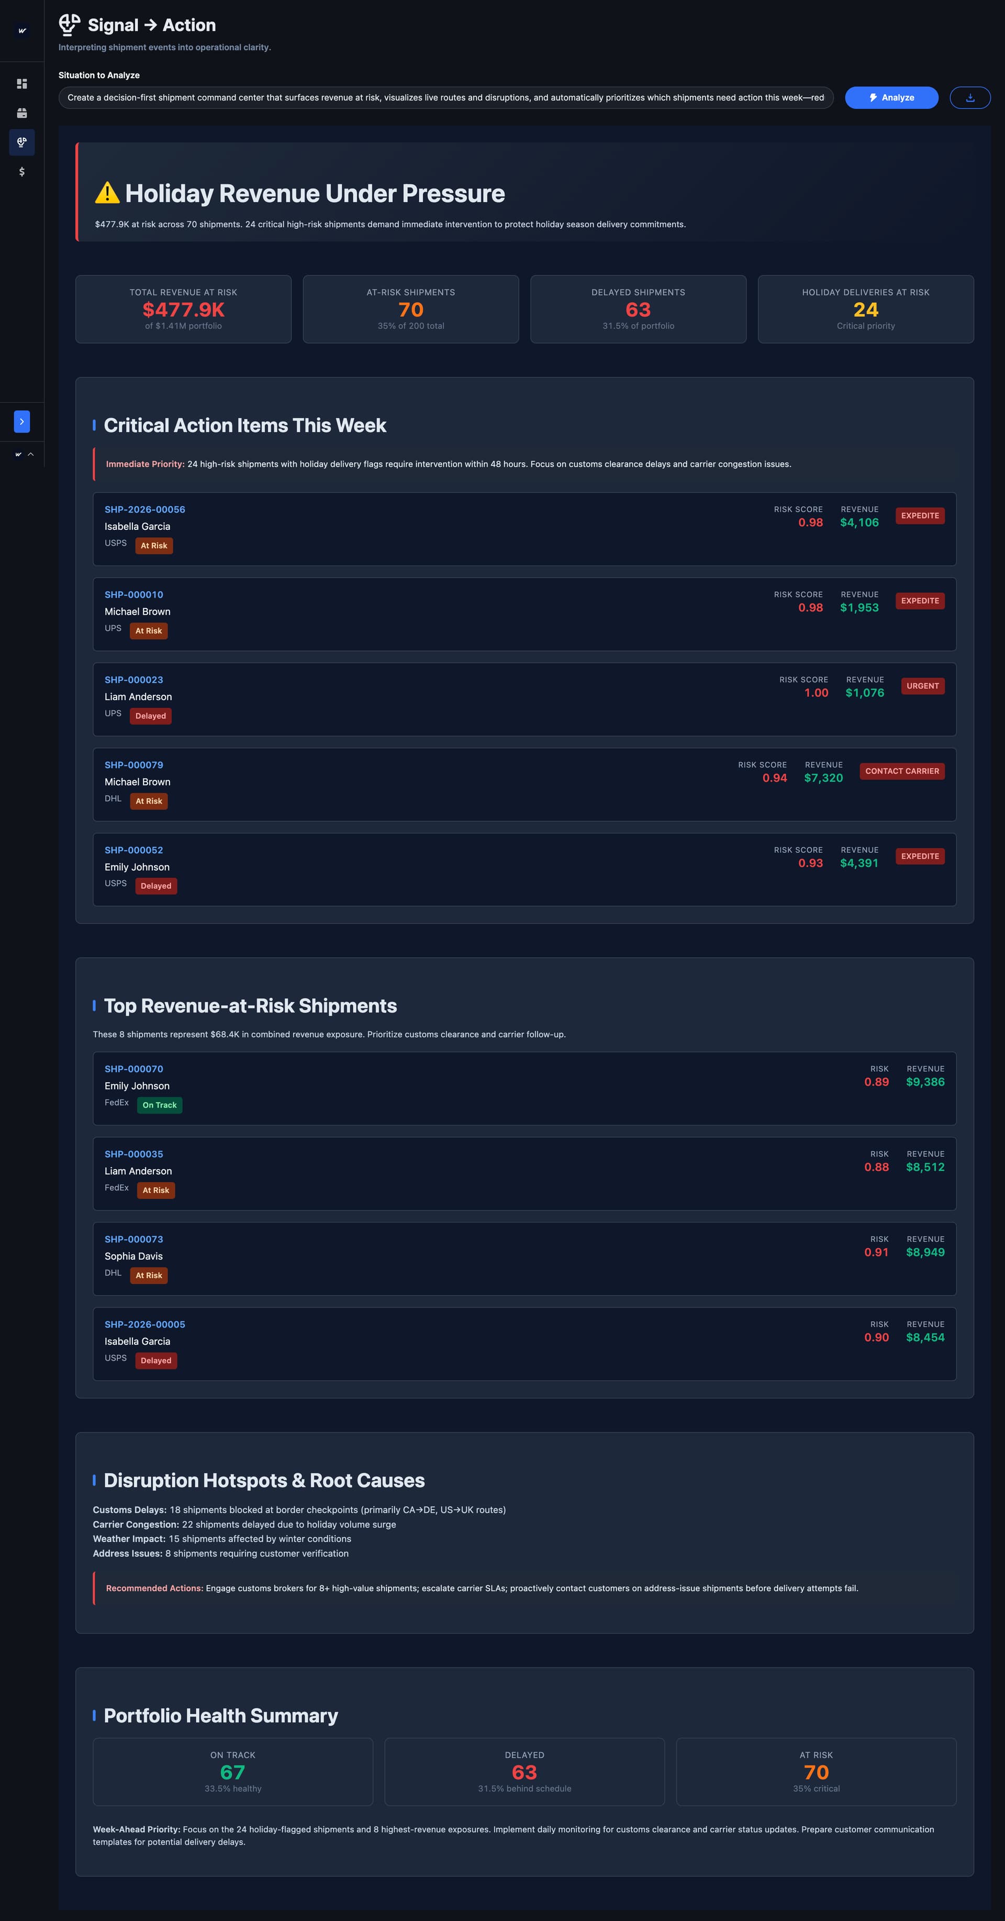The width and height of the screenshot is (1005, 1921).
Task: Expand the sidebar with the blue chevron
Action: click(21, 421)
